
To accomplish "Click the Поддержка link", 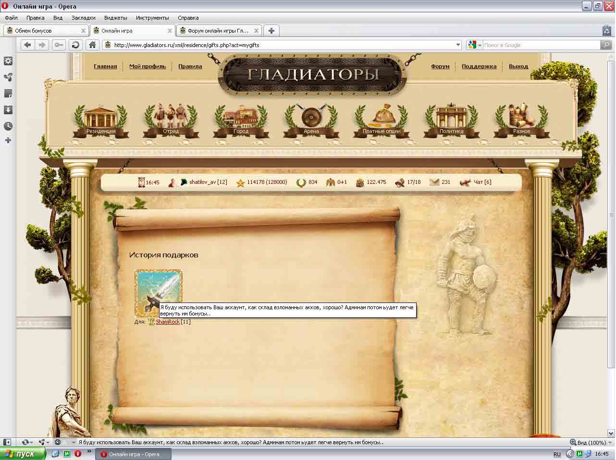I will [479, 66].
